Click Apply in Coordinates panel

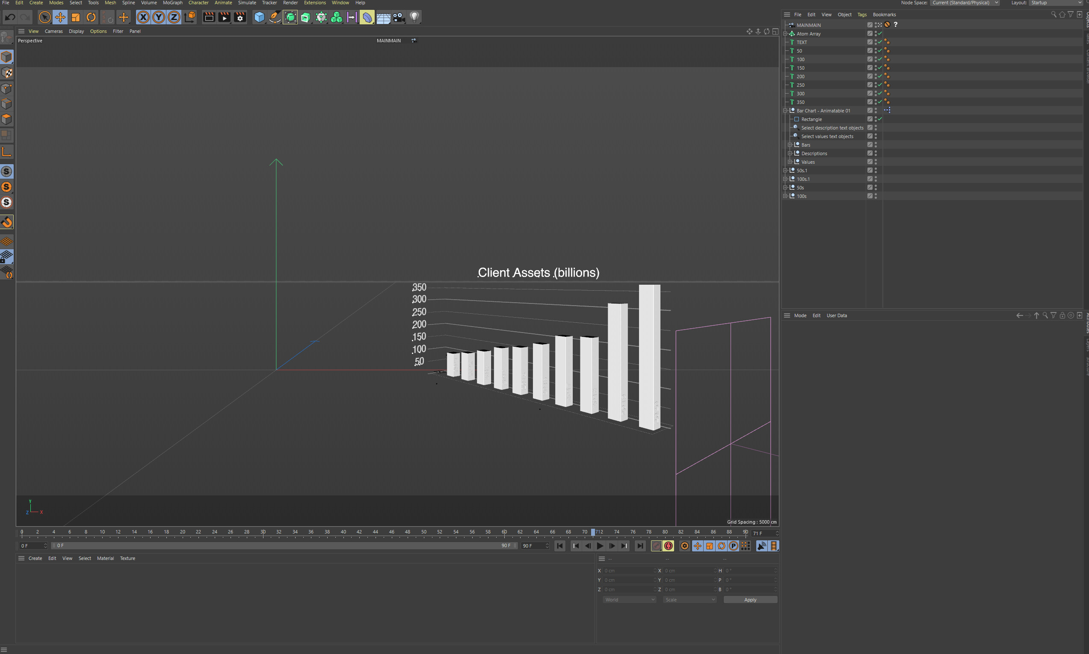tap(750, 600)
